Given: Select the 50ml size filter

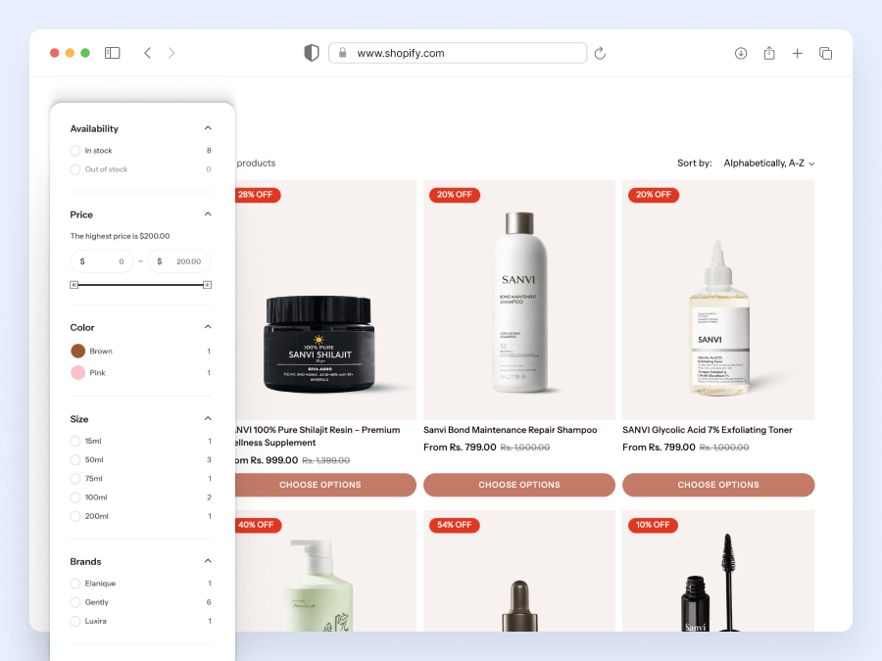Looking at the screenshot, I should coord(74,459).
